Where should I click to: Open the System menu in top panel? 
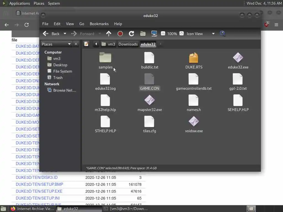coord(54,3)
